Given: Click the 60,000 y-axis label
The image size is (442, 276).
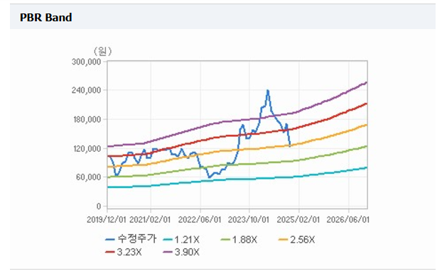Looking at the screenshot, I should (89, 177).
